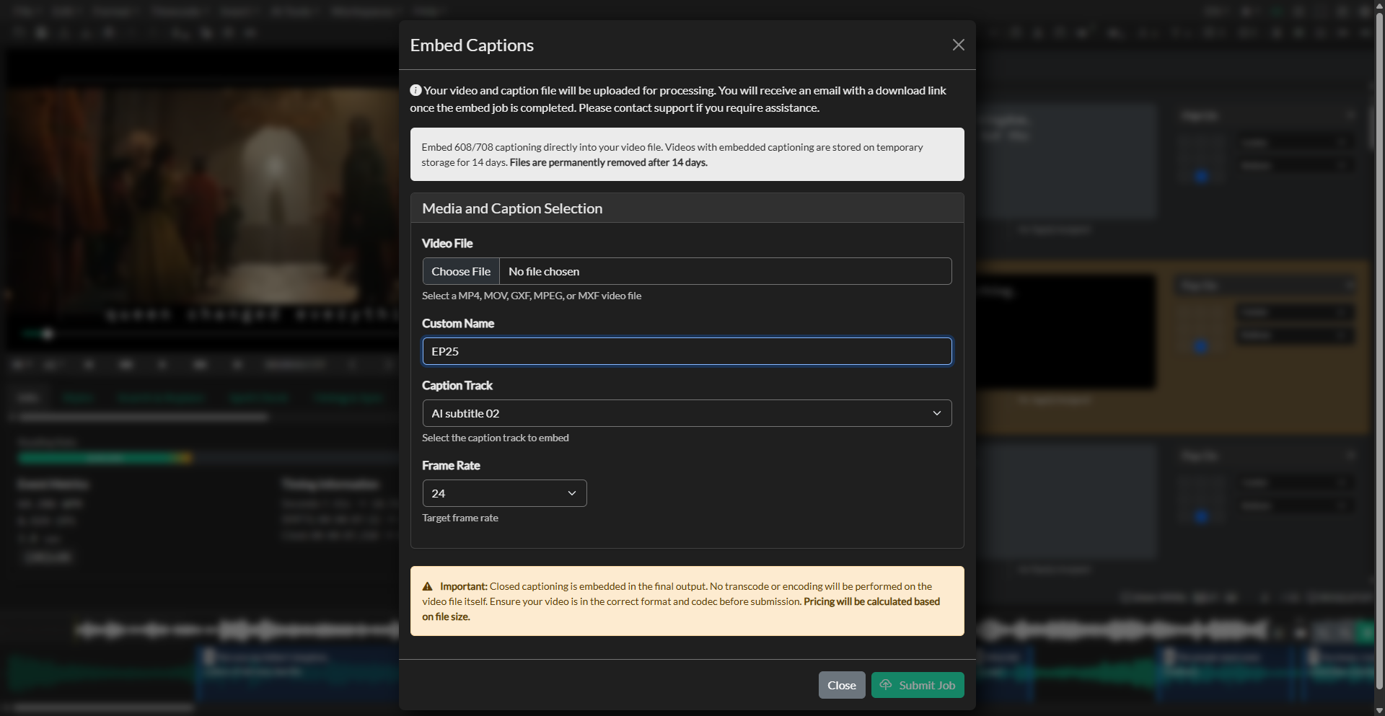Close the Embed Captions dialog via its X icon
Image resolution: width=1385 pixels, height=716 pixels.
click(x=958, y=45)
